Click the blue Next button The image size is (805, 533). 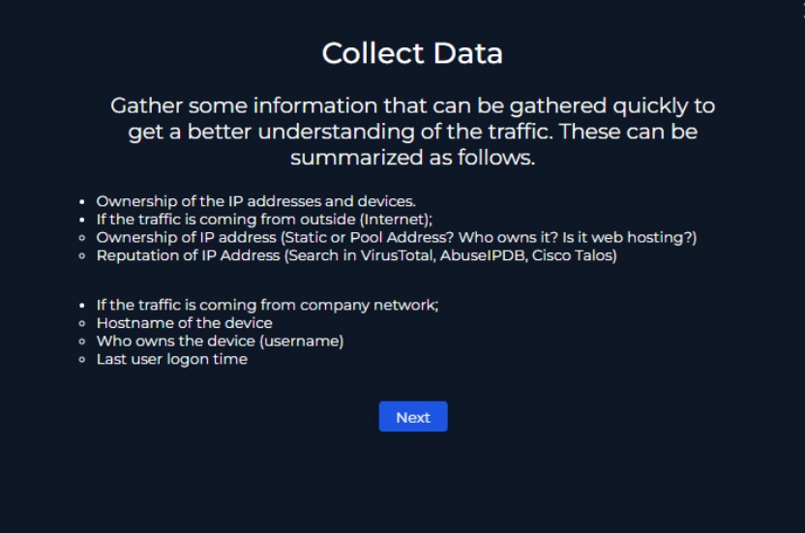pos(413,417)
